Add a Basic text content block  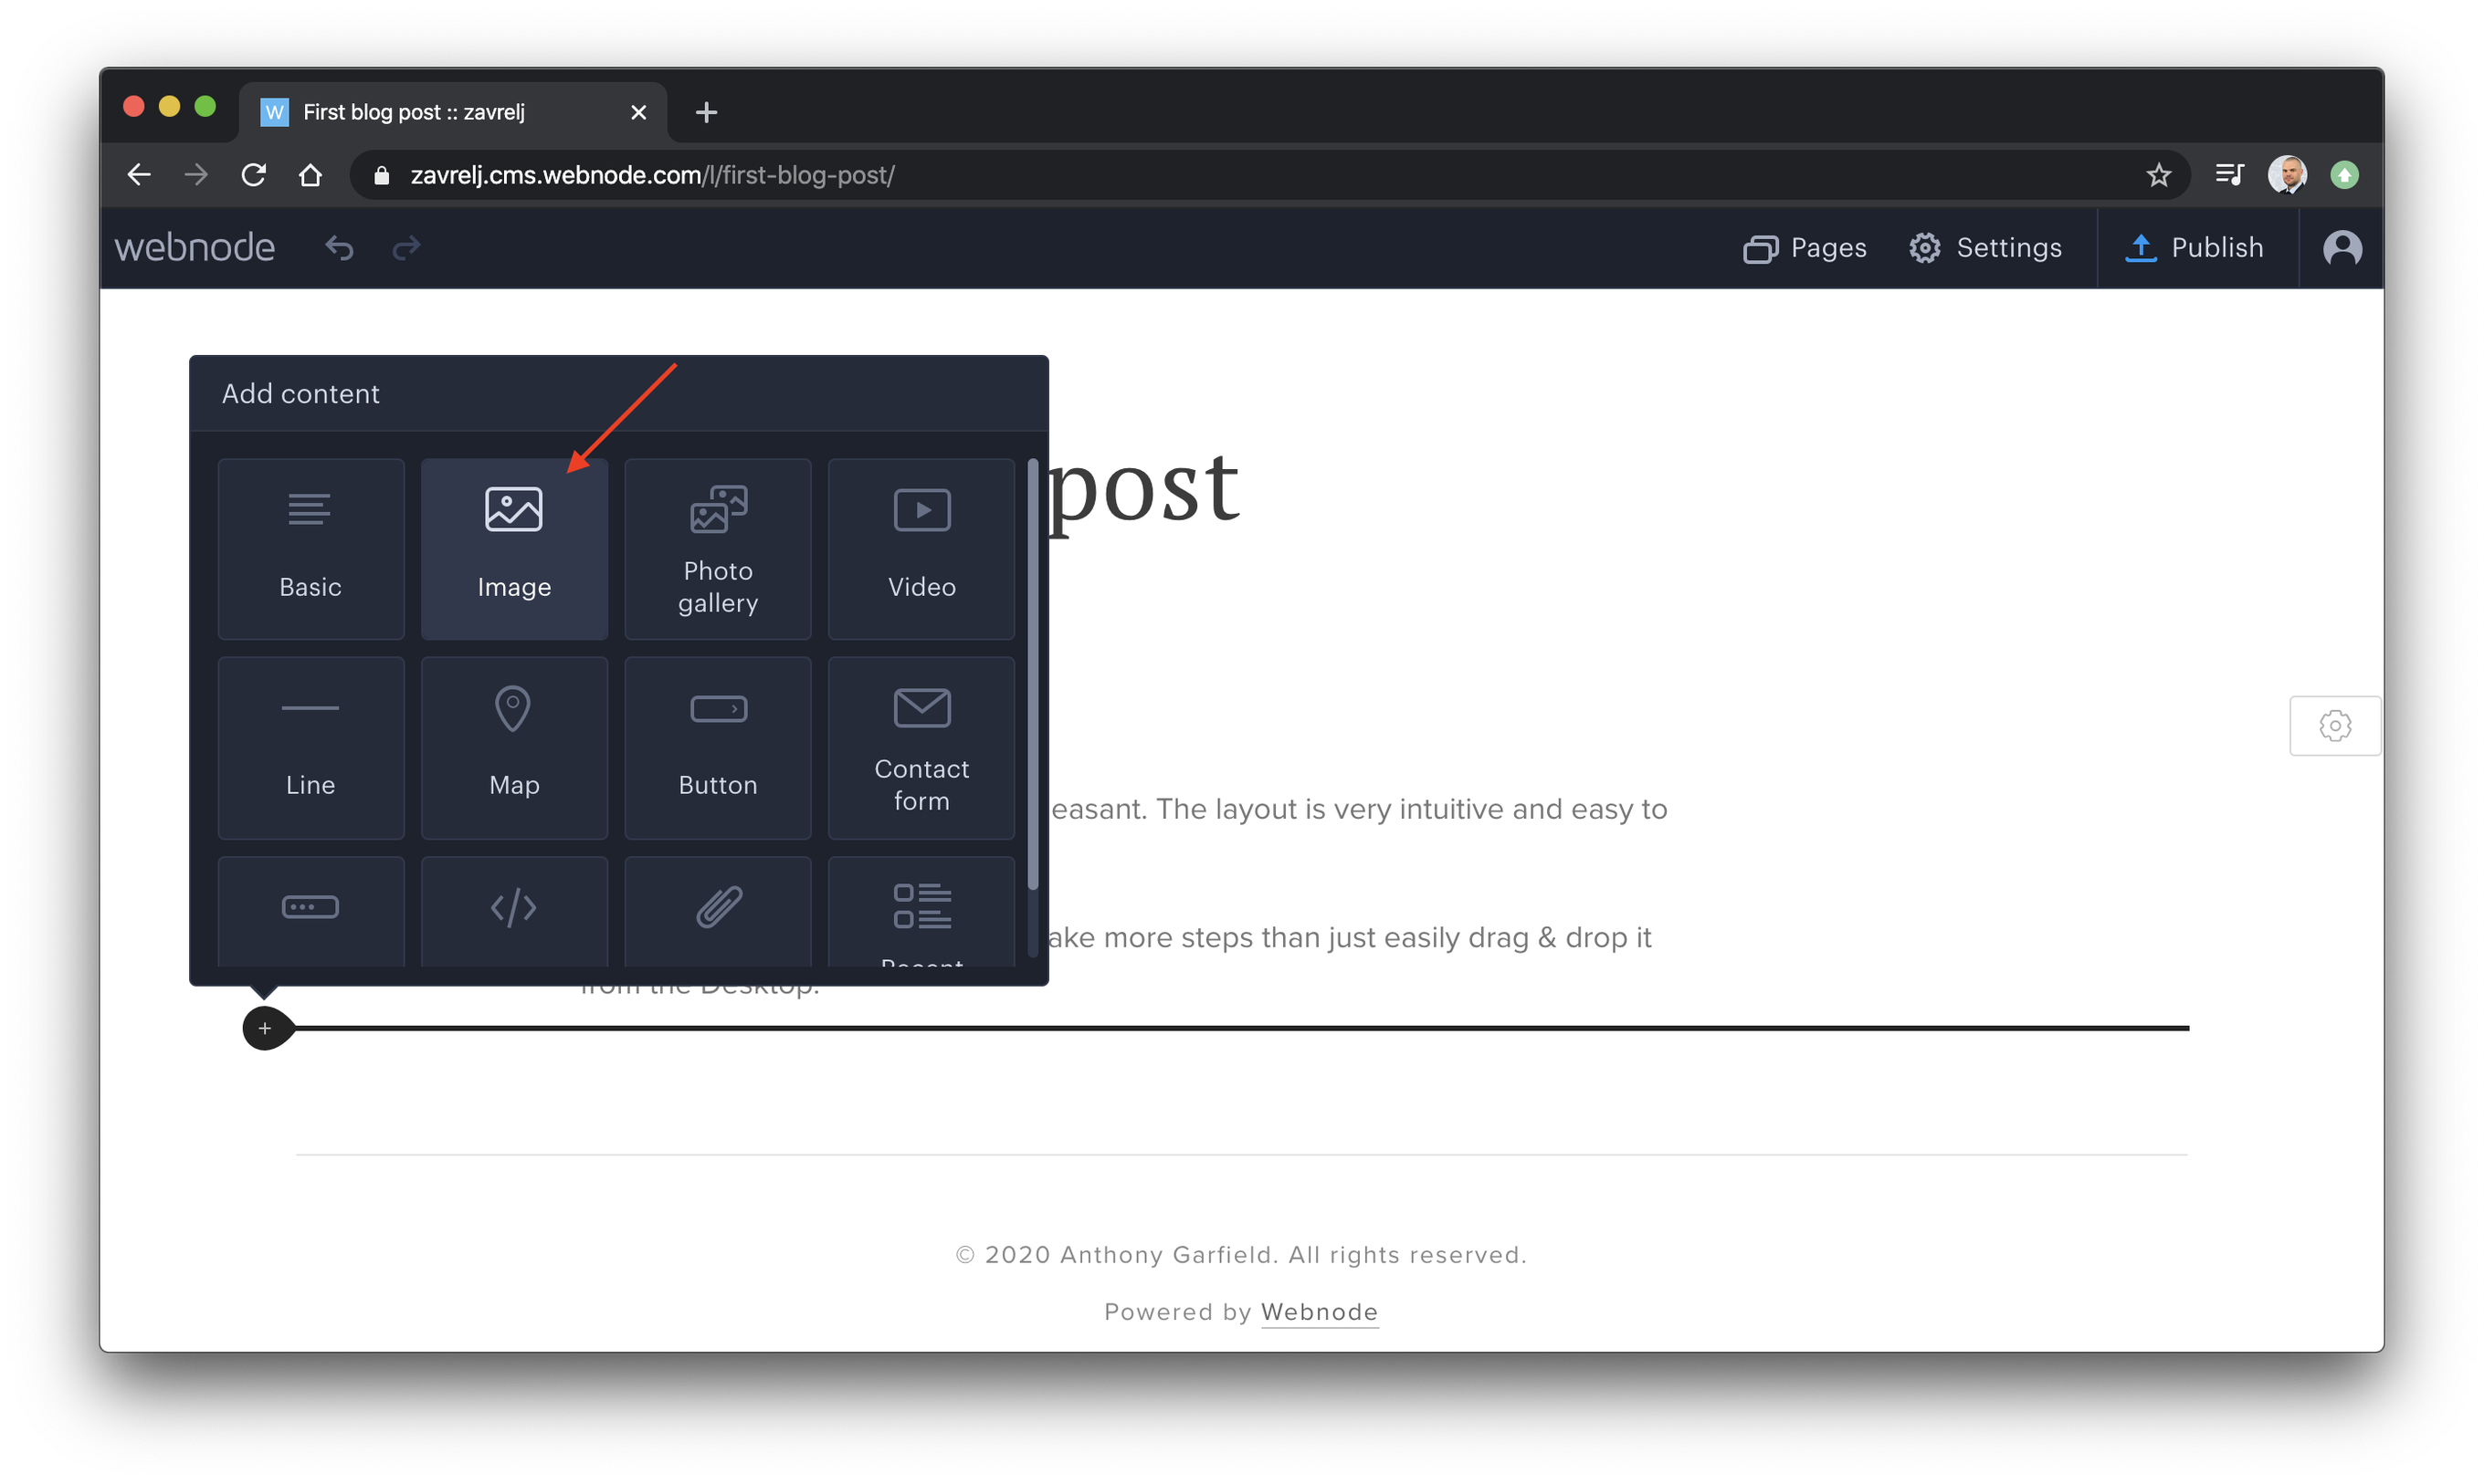point(311,549)
